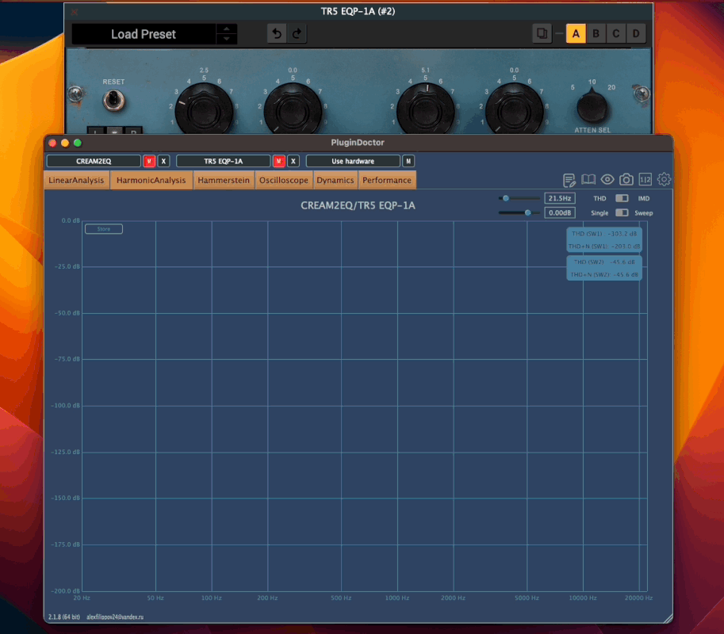Switch to the HarmonicAnalysis tab

tap(151, 180)
